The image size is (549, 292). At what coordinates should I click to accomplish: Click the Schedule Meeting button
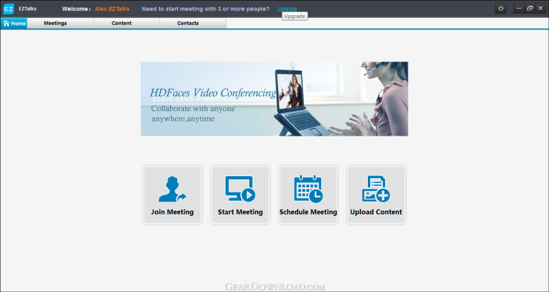[308, 195]
